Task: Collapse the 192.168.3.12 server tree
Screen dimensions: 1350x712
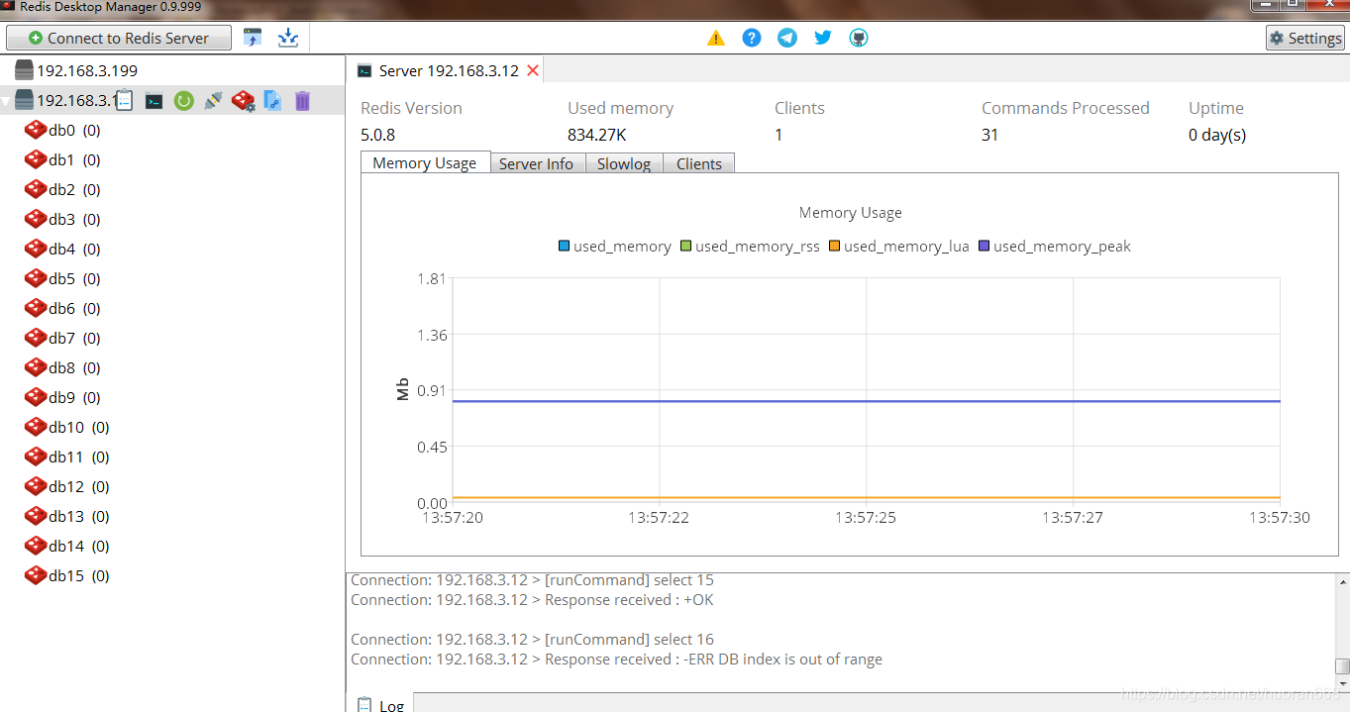Action: click(x=7, y=101)
